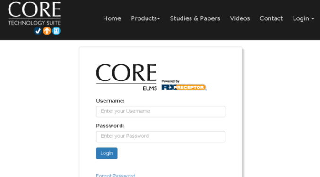Click the blue Login button
The height and width of the screenshot is (177, 320).
pyautogui.click(x=107, y=153)
